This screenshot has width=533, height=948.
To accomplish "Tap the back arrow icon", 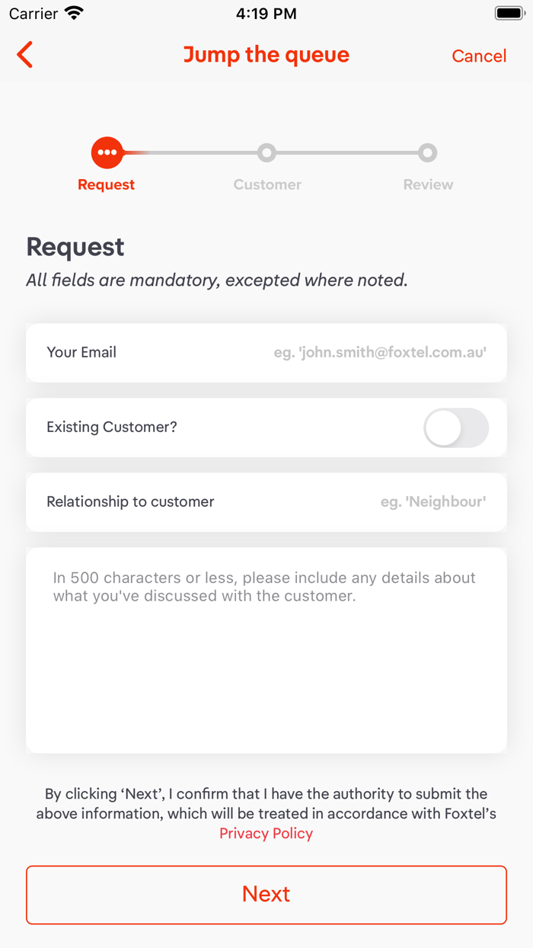I will (x=25, y=55).
